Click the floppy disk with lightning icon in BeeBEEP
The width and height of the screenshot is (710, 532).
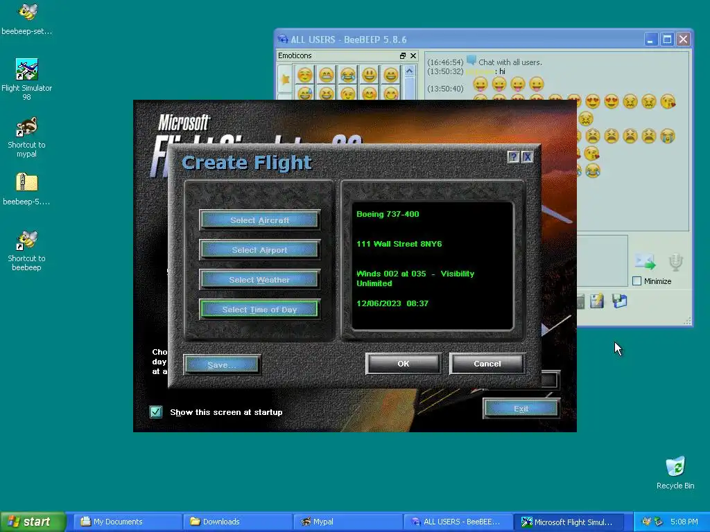click(597, 301)
